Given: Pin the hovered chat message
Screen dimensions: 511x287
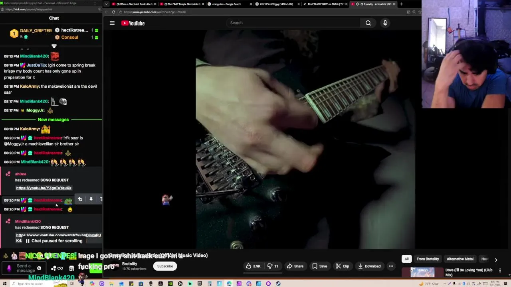Looking at the screenshot, I should point(91,199).
